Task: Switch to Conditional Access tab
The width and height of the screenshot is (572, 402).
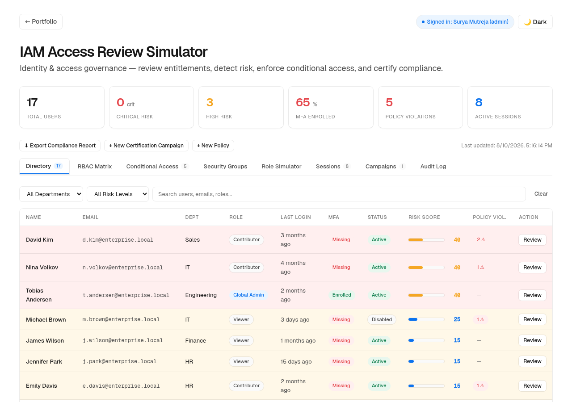Action: [x=157, y=167]
